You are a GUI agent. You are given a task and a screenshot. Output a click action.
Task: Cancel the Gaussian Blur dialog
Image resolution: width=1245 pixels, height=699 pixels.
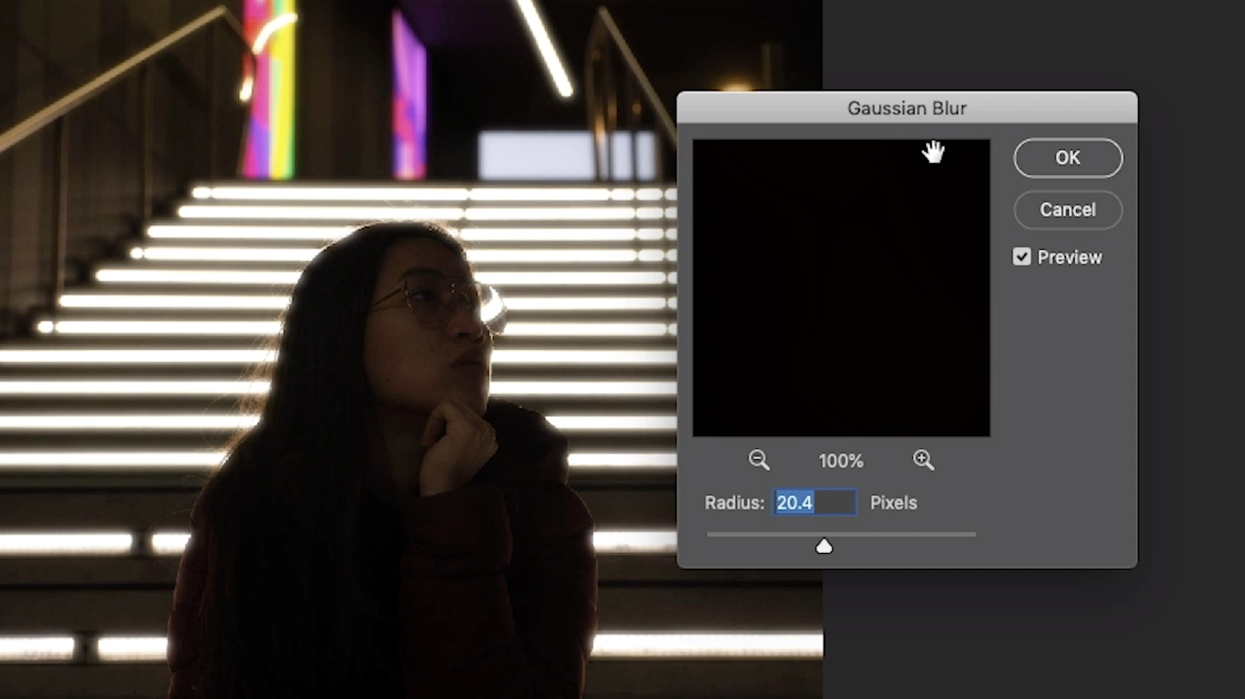1067,209
